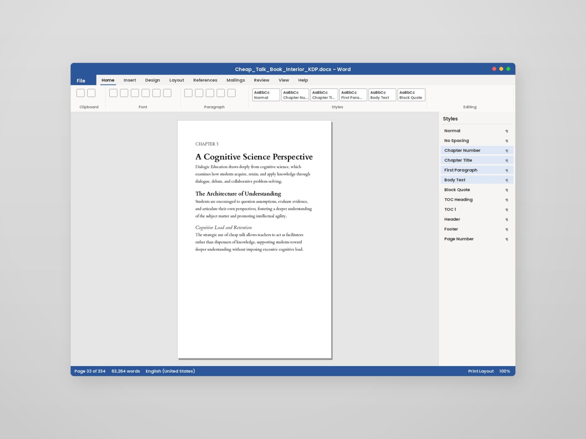Apply Body Text style from ribbon gallery

[382, 95]
